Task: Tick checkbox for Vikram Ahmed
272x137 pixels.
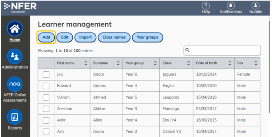Action: tap(46, 97)
